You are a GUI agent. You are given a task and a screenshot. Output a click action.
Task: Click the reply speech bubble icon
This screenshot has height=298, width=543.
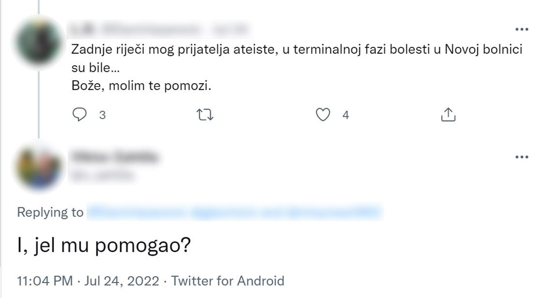click(x=79, y=116)
